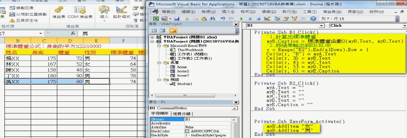This screenshot has width=407, height=138.
Task: Click 錄製巨集 in Excel ribbon
Action: click(x=22, y=8)
